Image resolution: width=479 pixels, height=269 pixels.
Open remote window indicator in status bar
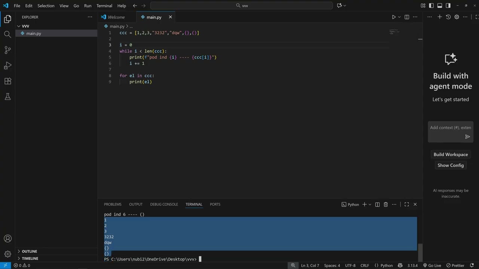[x=5, y=266]
